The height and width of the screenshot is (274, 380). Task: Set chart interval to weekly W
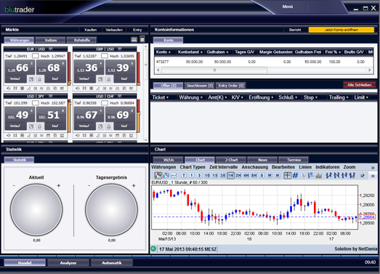(x=270, y=175)
